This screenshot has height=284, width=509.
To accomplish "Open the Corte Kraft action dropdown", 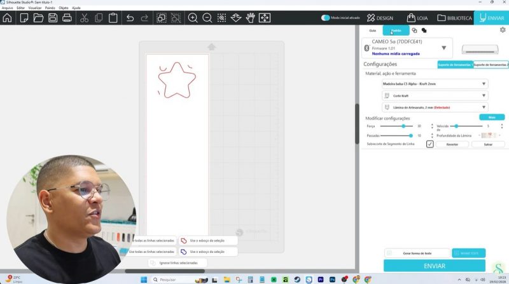I will 435,96.
